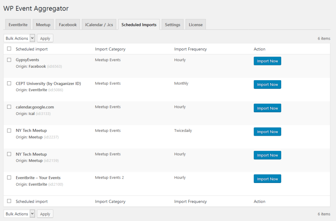This screenshot has width=336, height=221.
Task: Import GypsyEvents now
Action: coord(267,61)
